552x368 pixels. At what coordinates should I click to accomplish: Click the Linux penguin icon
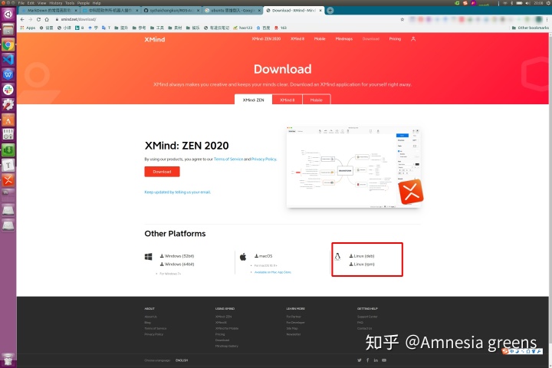point(337,257)
